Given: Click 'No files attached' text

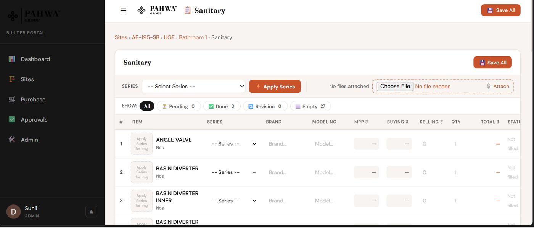Looking at the screenshot, I should point(349,87).
